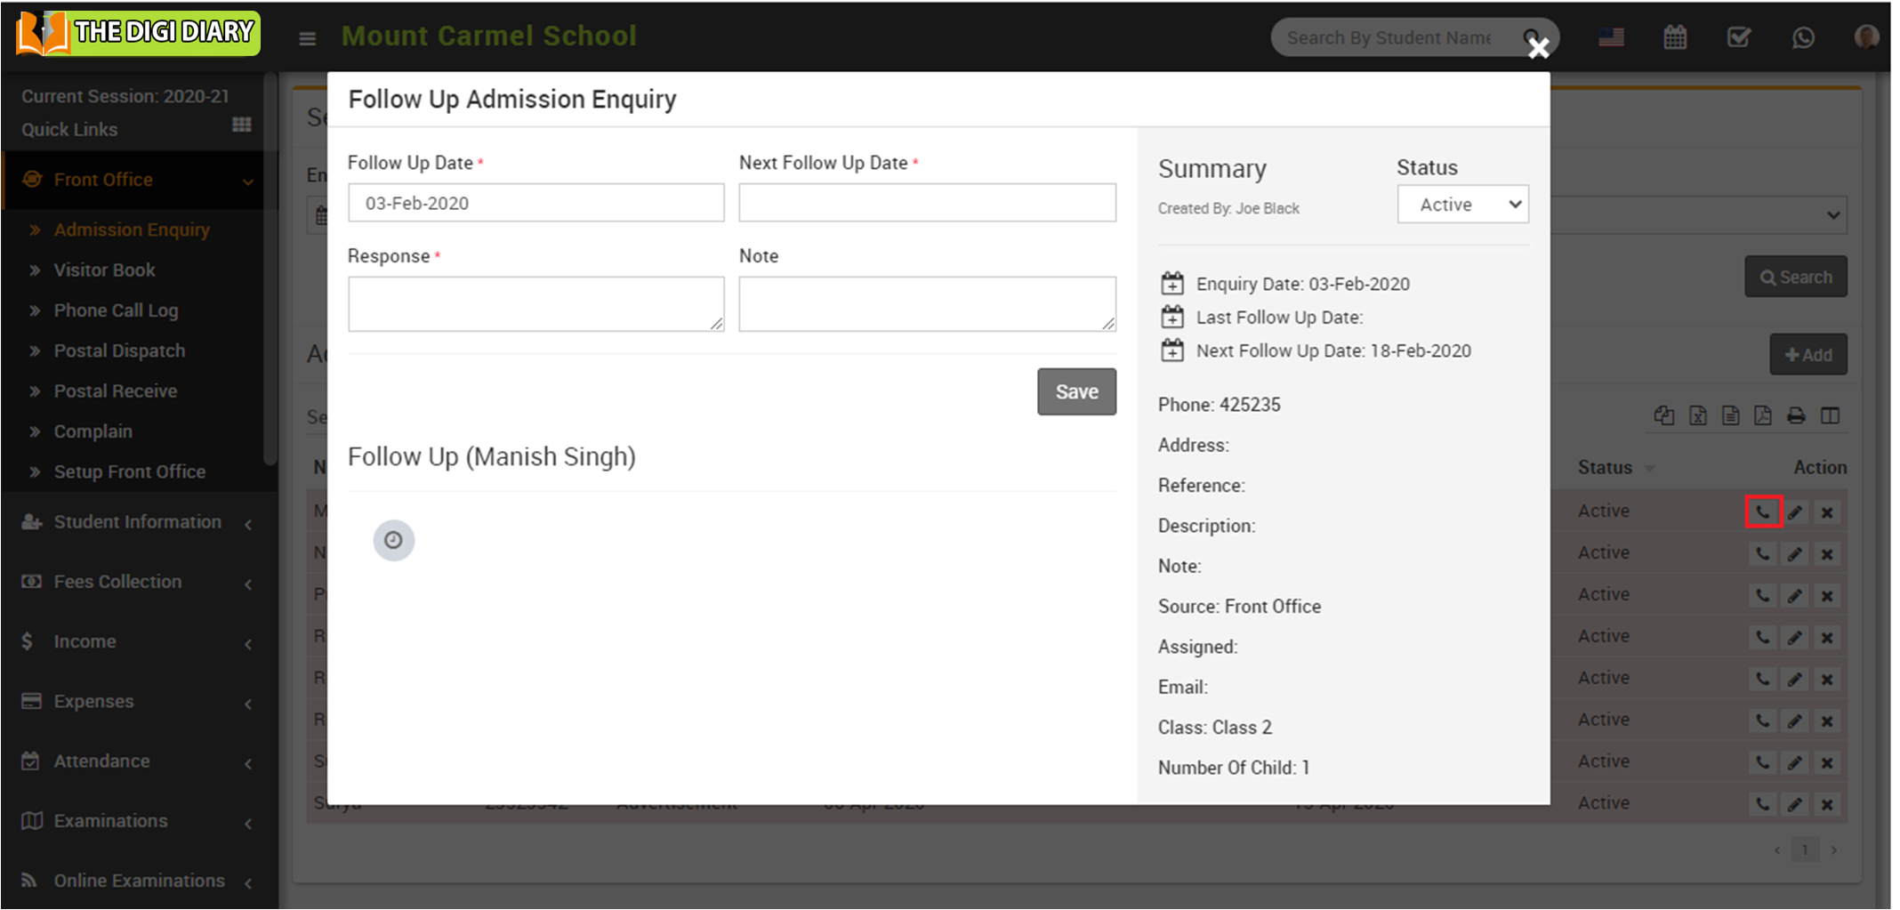Open the Status dropdown showing Active

[1462, 205]
